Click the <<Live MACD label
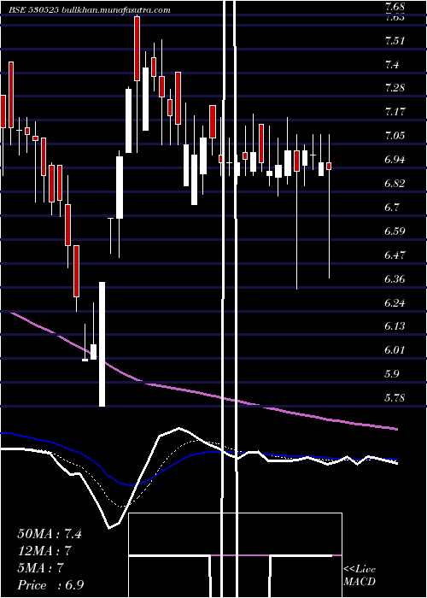The image size is (427, 598). coord(360,576)
